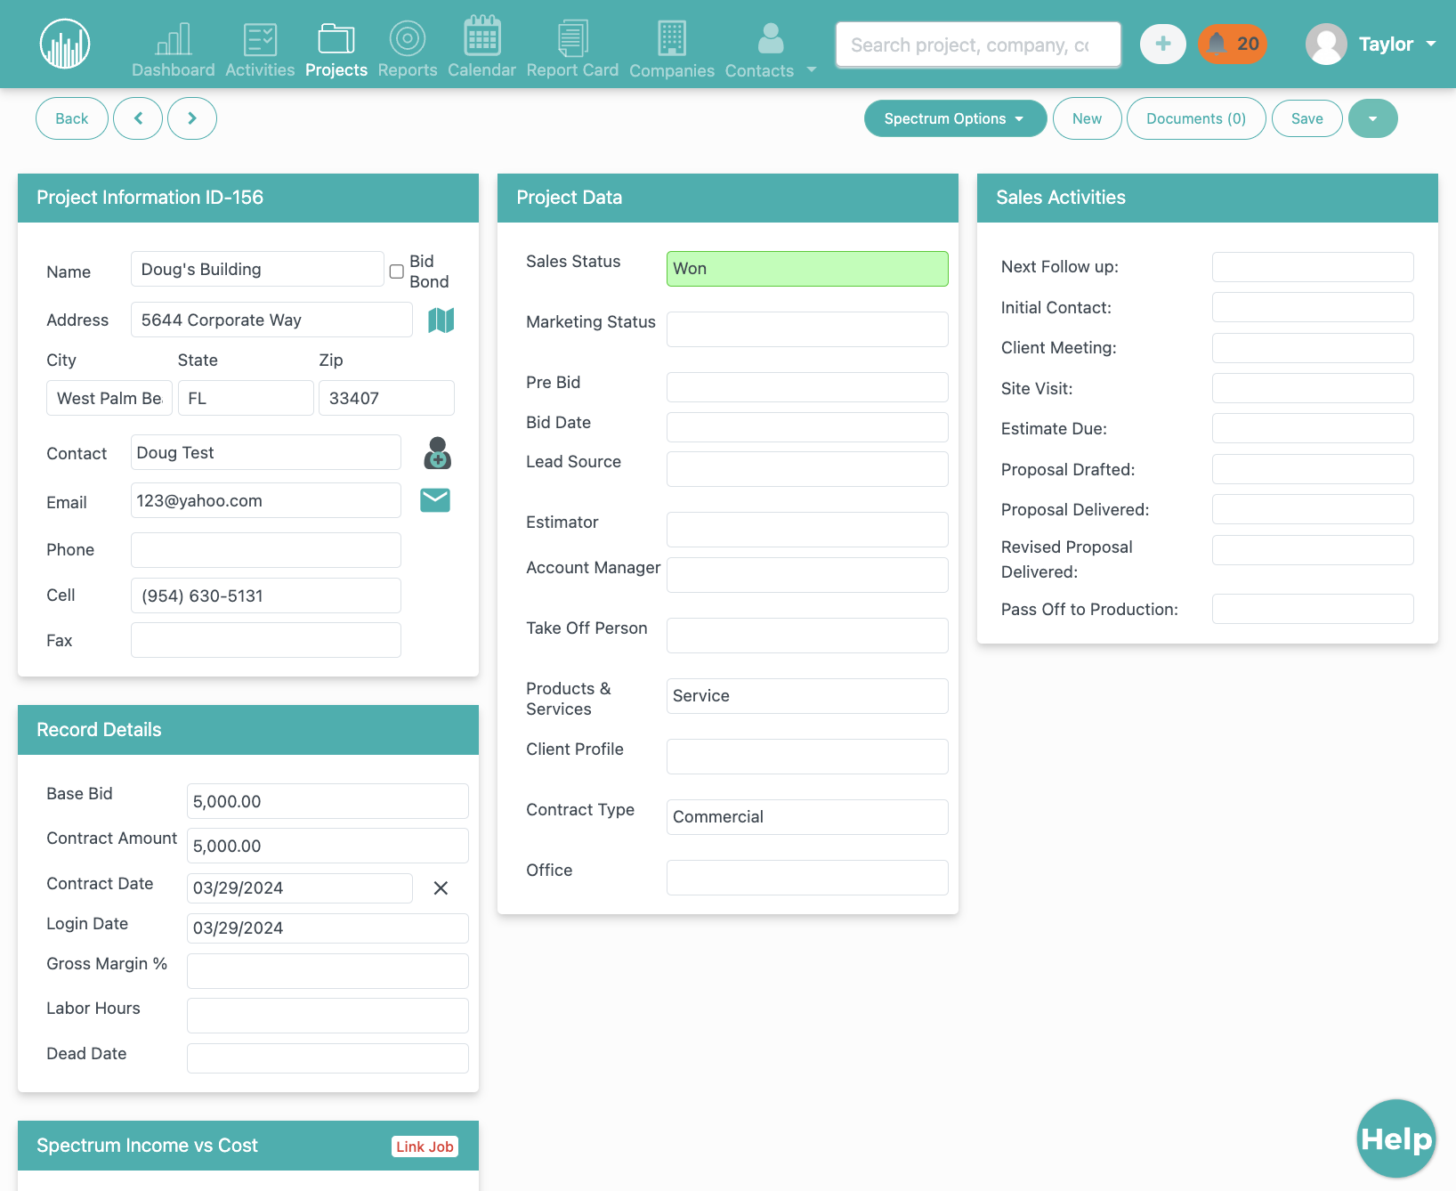Save the project record
Screen dimensions: 1456x1191
[x=1307, y=118]
